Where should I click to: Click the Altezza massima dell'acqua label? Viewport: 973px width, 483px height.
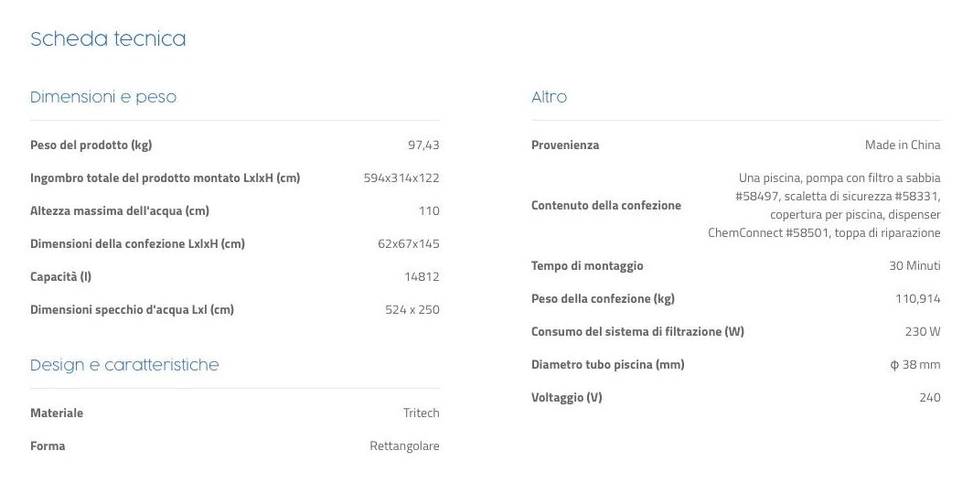[120, 211]
